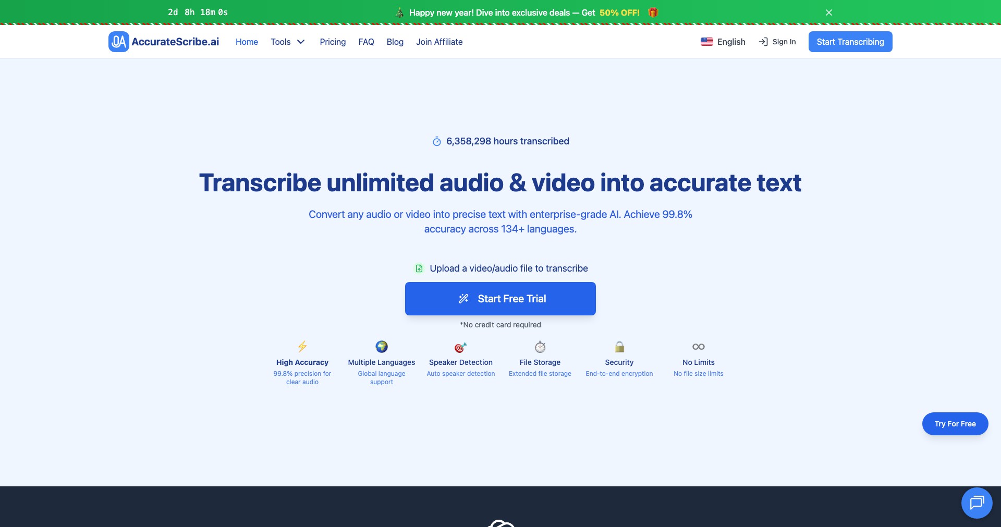The height and width of the screenshot is (527, 1001).
Task: Click the Security padlock icon
Action: [619, 347]
